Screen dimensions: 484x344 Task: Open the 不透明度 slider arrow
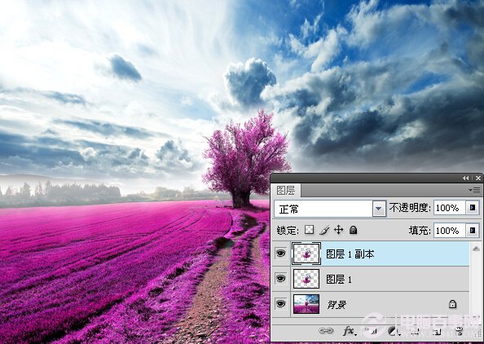pyautogui.click(x=473, y=208)
